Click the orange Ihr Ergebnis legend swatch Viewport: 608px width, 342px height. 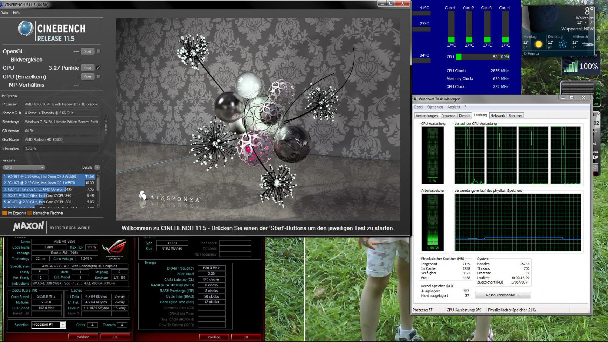coord(5,213)
